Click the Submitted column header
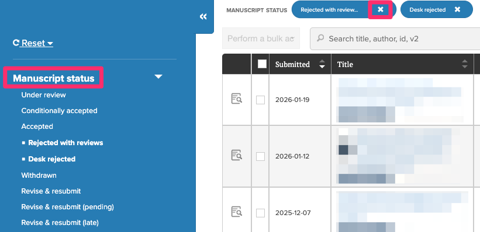 tap(292, 64)
